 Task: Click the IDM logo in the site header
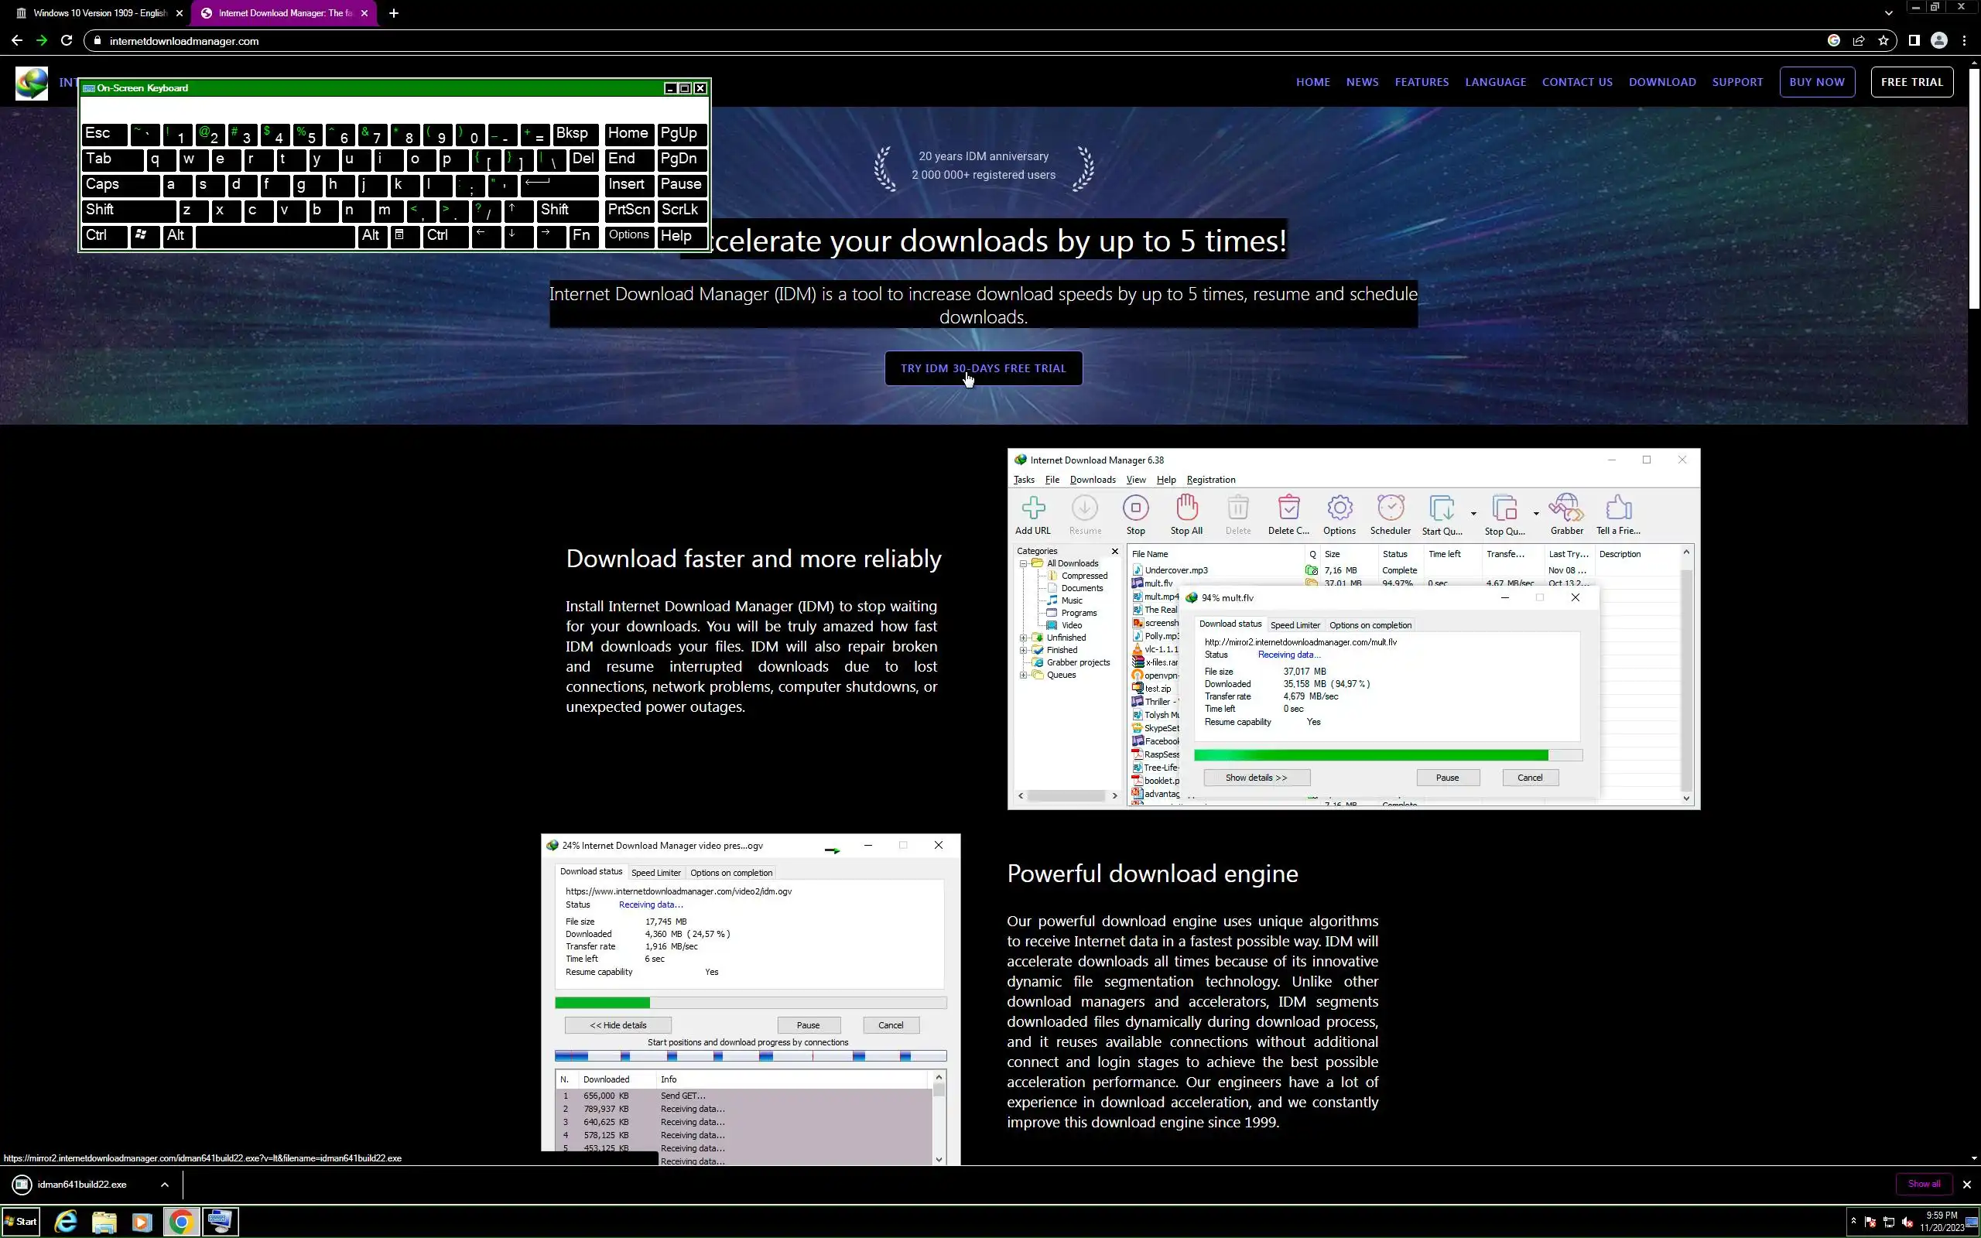[31, 83]
